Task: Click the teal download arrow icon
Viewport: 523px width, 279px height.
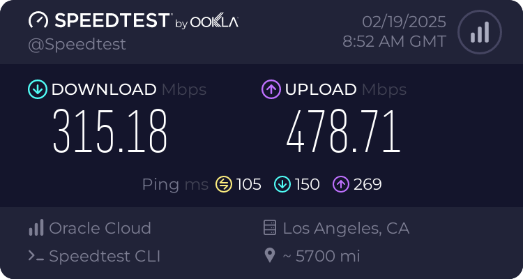Action: coord(37,89)
